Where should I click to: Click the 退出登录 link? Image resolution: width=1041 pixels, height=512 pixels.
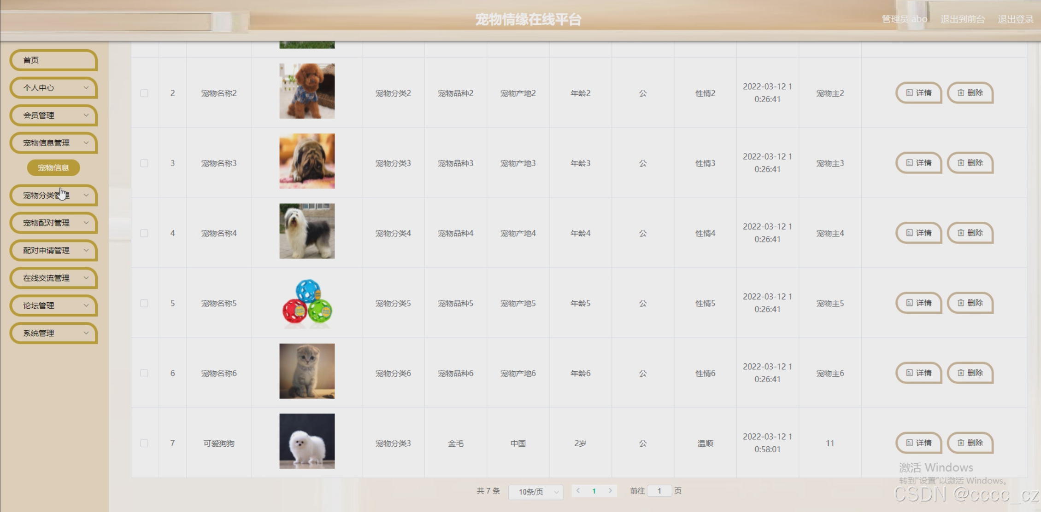[1015, 19]
